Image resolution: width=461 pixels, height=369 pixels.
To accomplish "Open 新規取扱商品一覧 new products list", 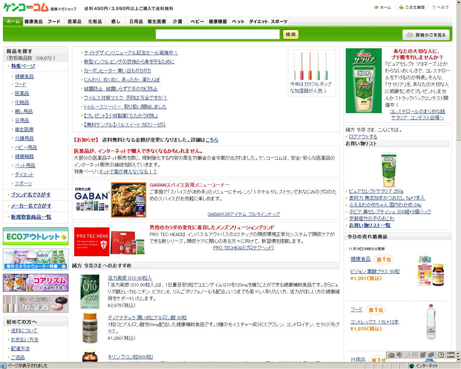I will [31, 217].
